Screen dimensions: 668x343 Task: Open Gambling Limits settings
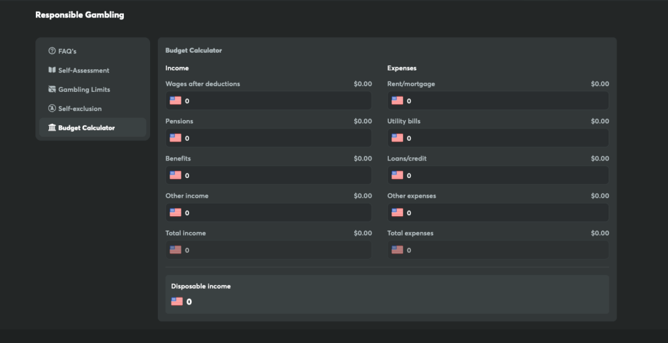[84, 89]
